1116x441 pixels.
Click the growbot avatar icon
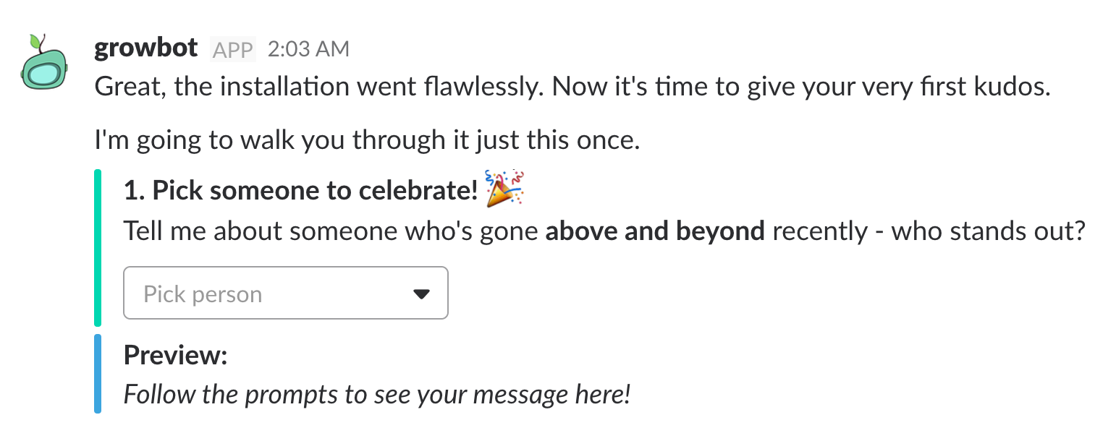tap(45, 72)
